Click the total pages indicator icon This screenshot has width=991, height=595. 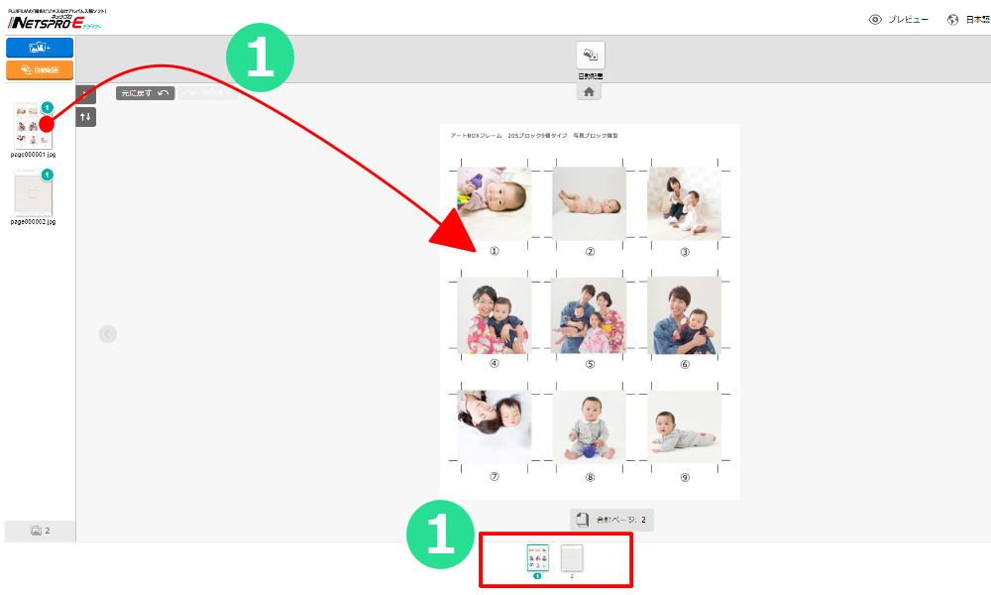[583, 520]
